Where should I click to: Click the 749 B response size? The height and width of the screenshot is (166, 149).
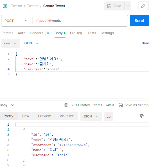tap(110, 105)
